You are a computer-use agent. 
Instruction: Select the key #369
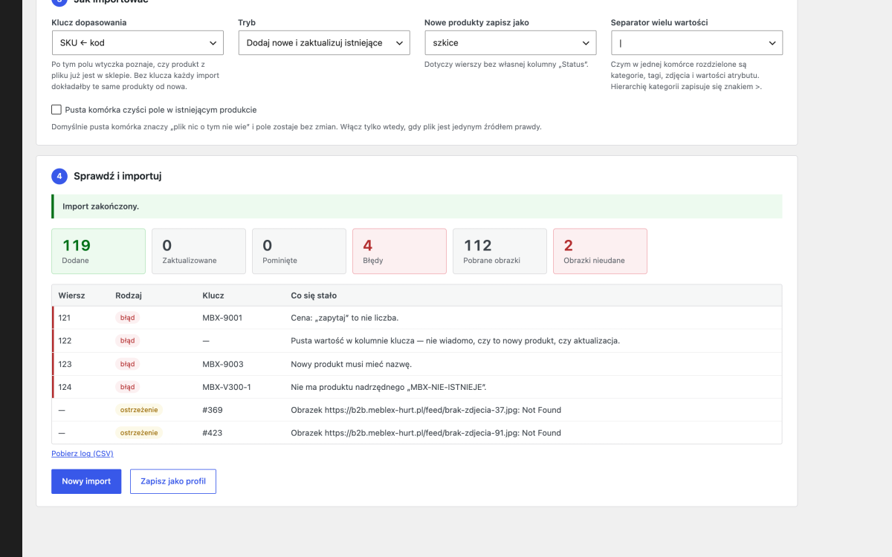pos(213,410)
